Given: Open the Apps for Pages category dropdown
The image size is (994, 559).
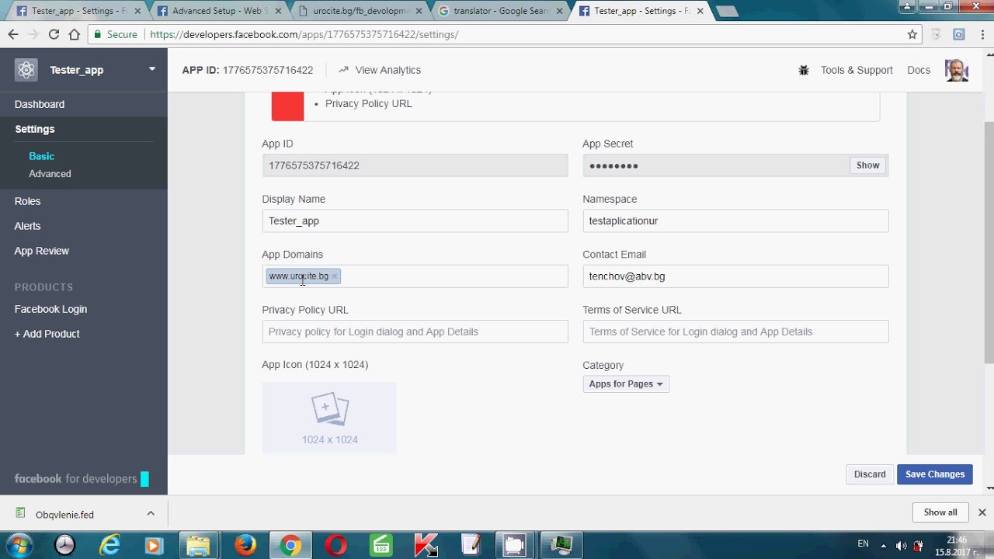Looking at the screenshot, I should coord(626,384).
